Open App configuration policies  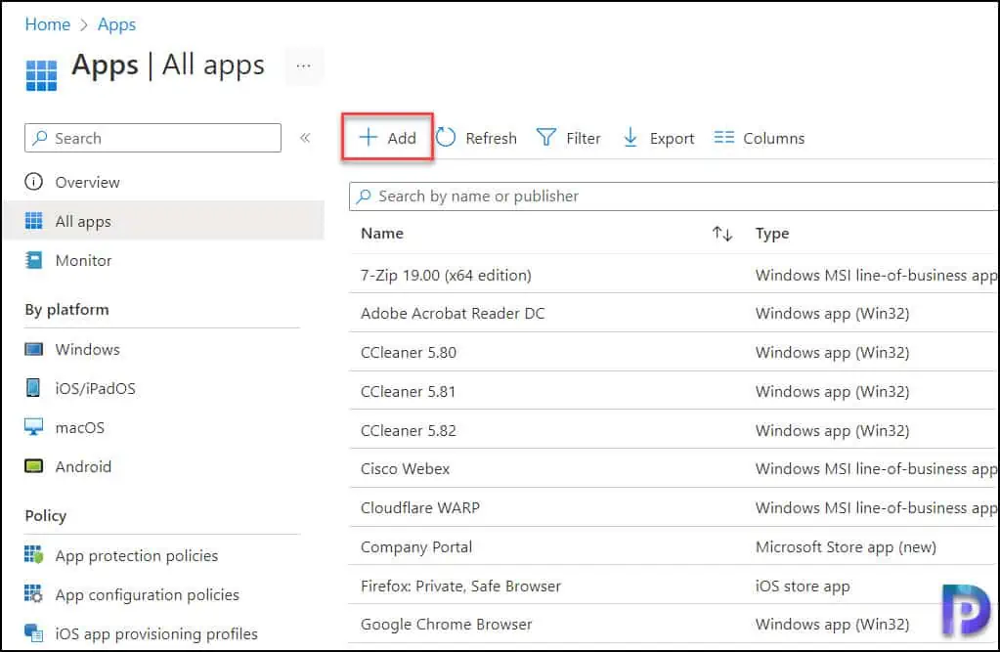pyautogui.click(x=148, y=594)
